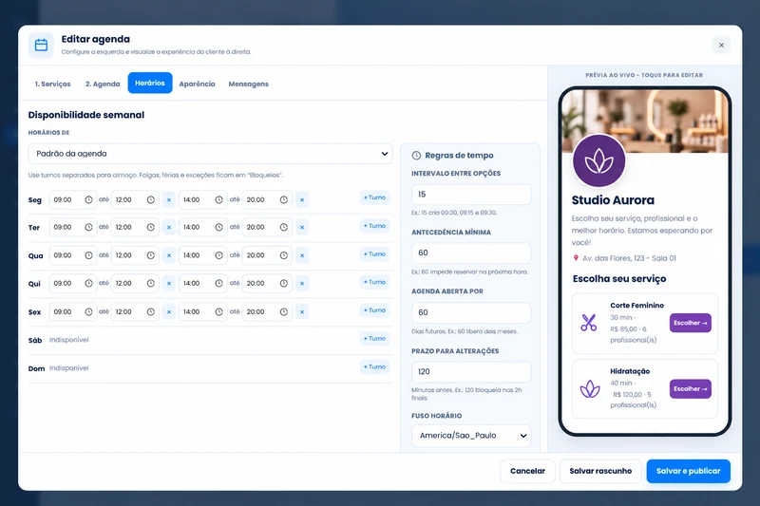Open clock picker for Qua 14:00

[x=219, y=255]
